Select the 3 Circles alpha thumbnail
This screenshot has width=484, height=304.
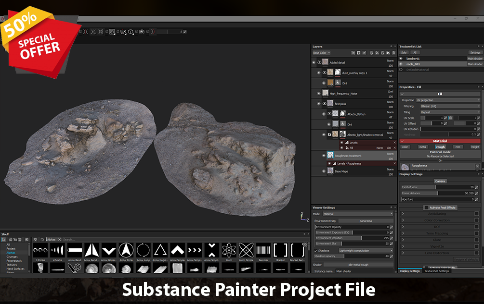point(40,250)
